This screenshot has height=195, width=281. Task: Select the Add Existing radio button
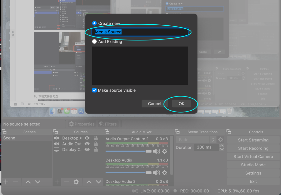[x=94, y=41]
